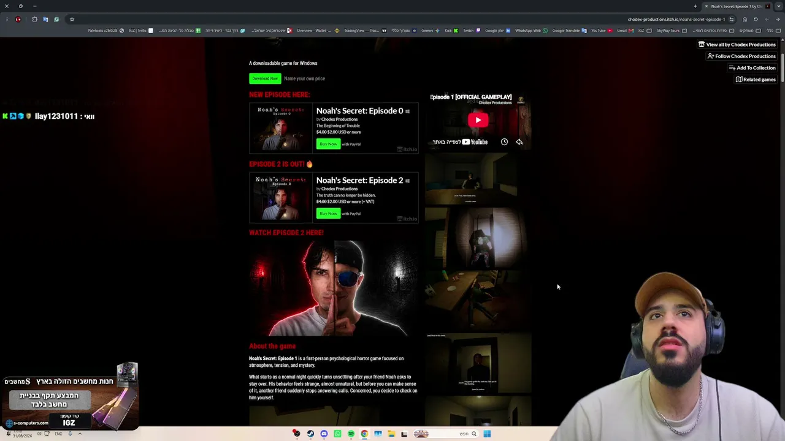Click the Grammarly extension icon

tap(56, 19)
